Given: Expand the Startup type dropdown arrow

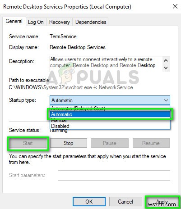Looking at the screenshot, I should [166, 100].
